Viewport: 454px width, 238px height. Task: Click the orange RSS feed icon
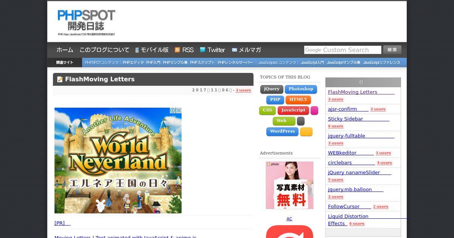click(x=177, y=50)
